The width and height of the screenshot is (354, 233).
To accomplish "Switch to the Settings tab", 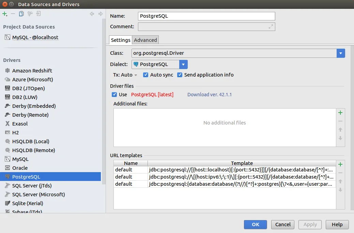I will coord(121,40).
